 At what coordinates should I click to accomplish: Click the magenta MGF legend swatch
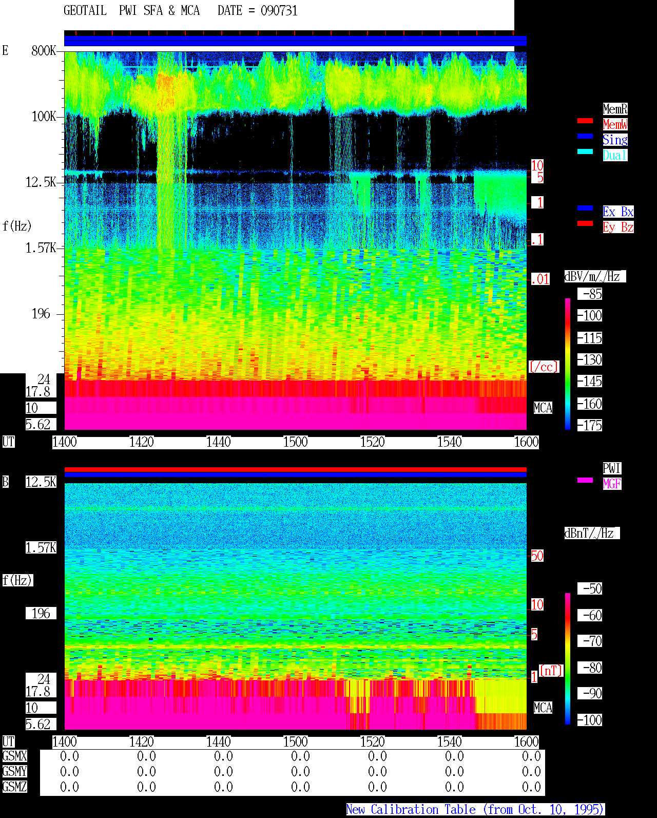click(585, 480)
